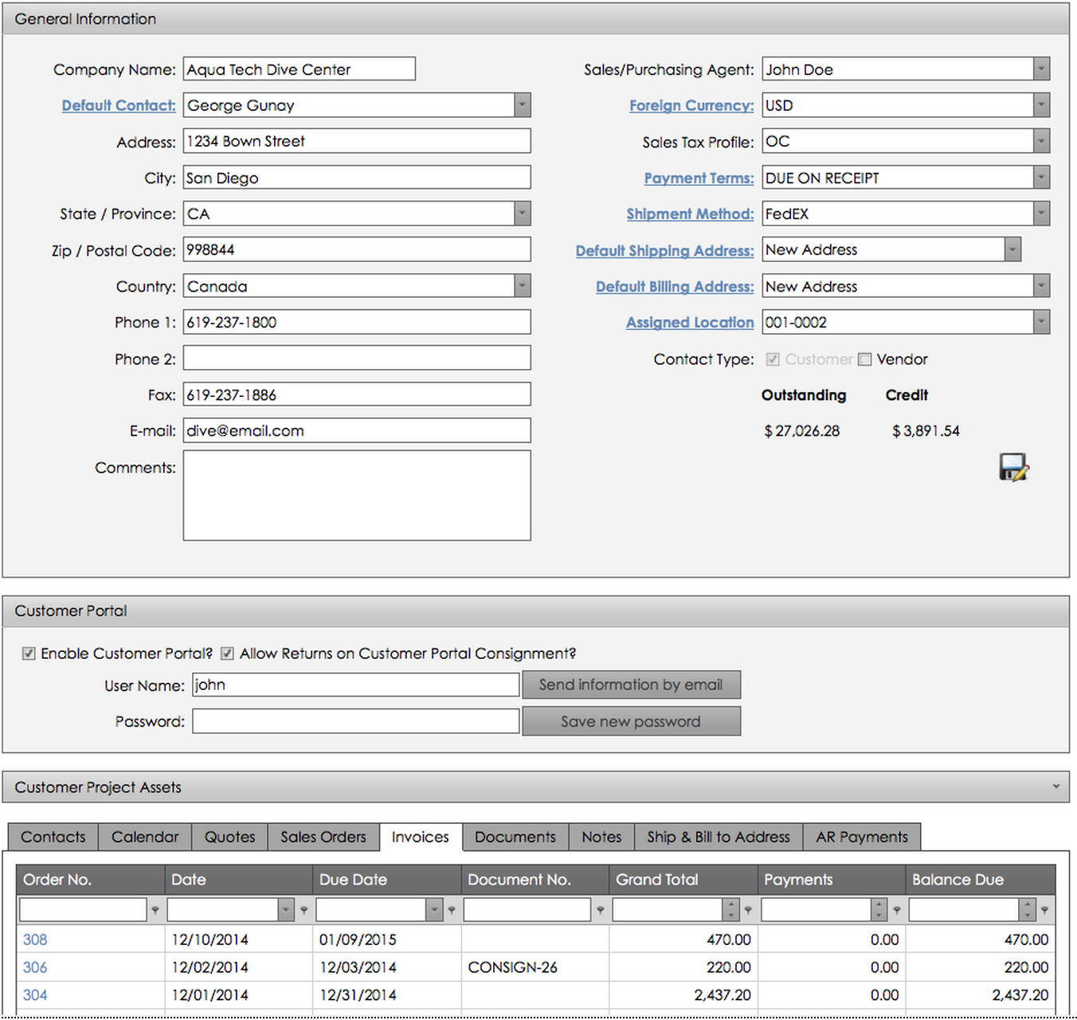Viewport: 1077px width, 1020px height.
Task: Open the Country dropdown
Action: [x=522, y=286]
